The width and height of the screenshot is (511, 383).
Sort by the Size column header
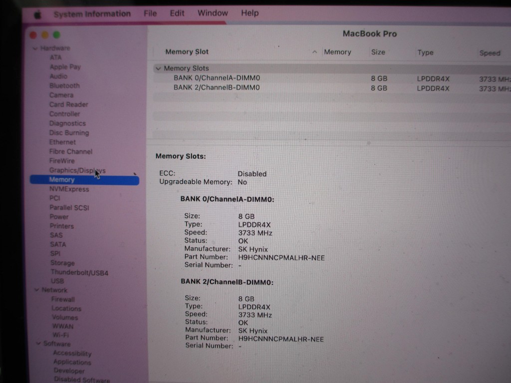[x=378, y=52]
